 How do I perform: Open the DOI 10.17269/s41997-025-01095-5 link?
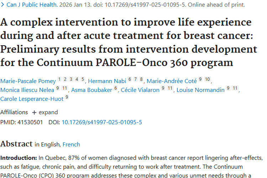point(102,122)
